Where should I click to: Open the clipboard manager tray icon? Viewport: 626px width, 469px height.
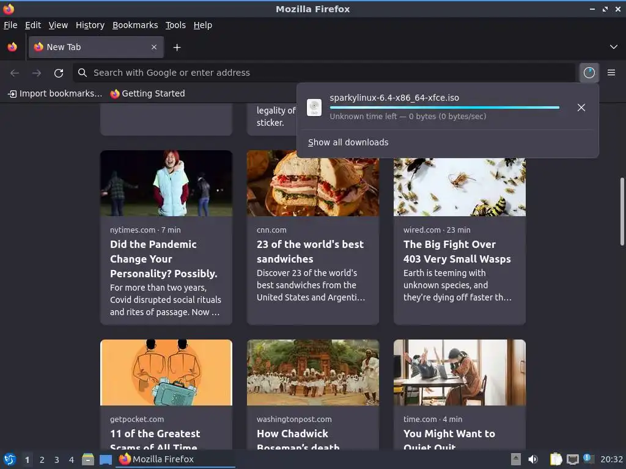pyautogui.click(x=556, y=459)
